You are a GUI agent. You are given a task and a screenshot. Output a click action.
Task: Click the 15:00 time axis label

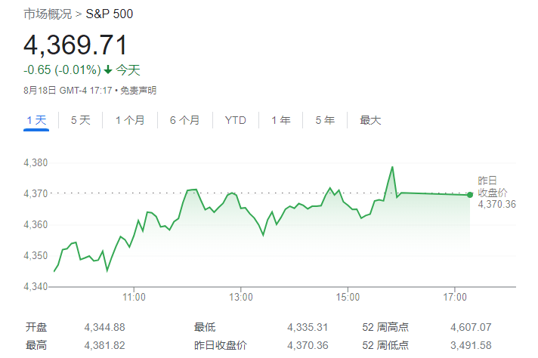click(348, 297)
